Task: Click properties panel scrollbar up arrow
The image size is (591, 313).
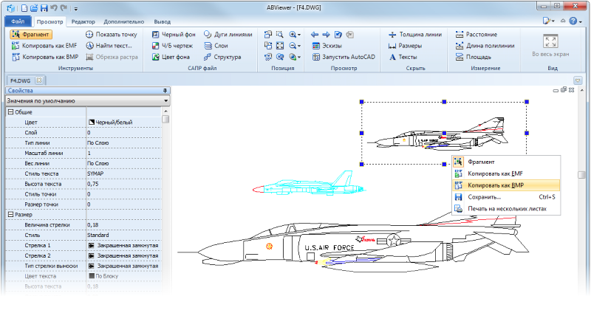Action: point(165,111)
